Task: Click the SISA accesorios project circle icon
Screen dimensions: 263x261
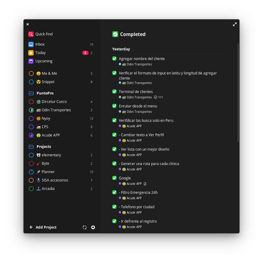Action: [31, 180]
